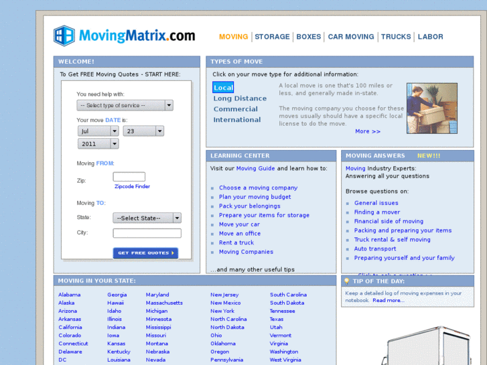Open the move year dropdown showing 2011
Viewport: 487px width, 365px height.
pos(98,144)
